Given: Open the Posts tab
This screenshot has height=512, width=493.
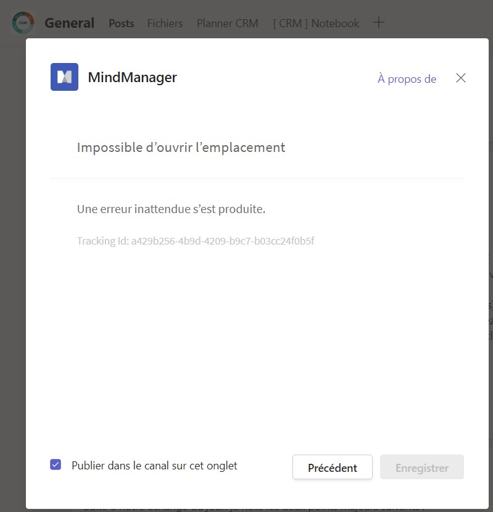Looking at the screenshot, I should coord(122,23).
